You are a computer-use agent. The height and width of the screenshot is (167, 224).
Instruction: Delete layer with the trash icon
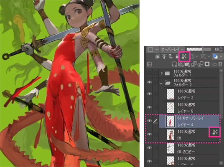coord(220,64)
